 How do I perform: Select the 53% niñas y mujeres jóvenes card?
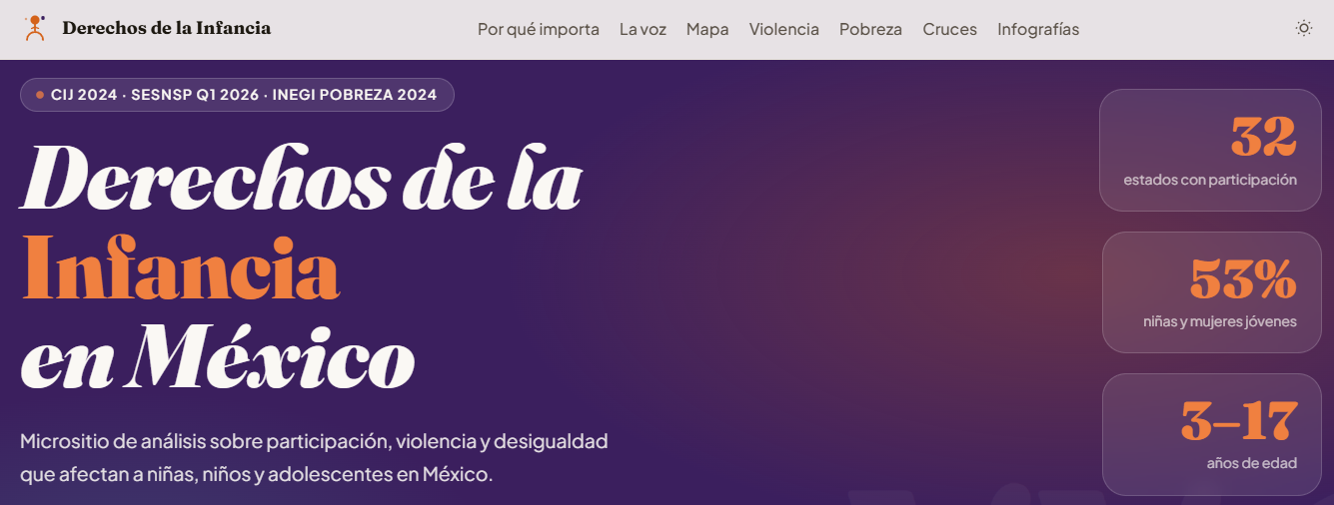point(1211,292)
